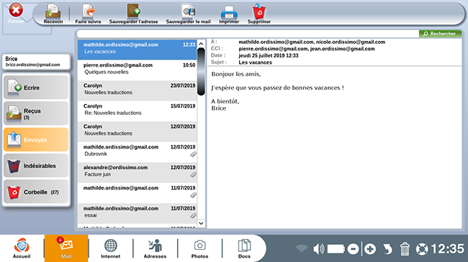Click the CCI address pierre.ordissimo@gmail.com
This screenshot has width=468, height=262.
pos(273,49)
